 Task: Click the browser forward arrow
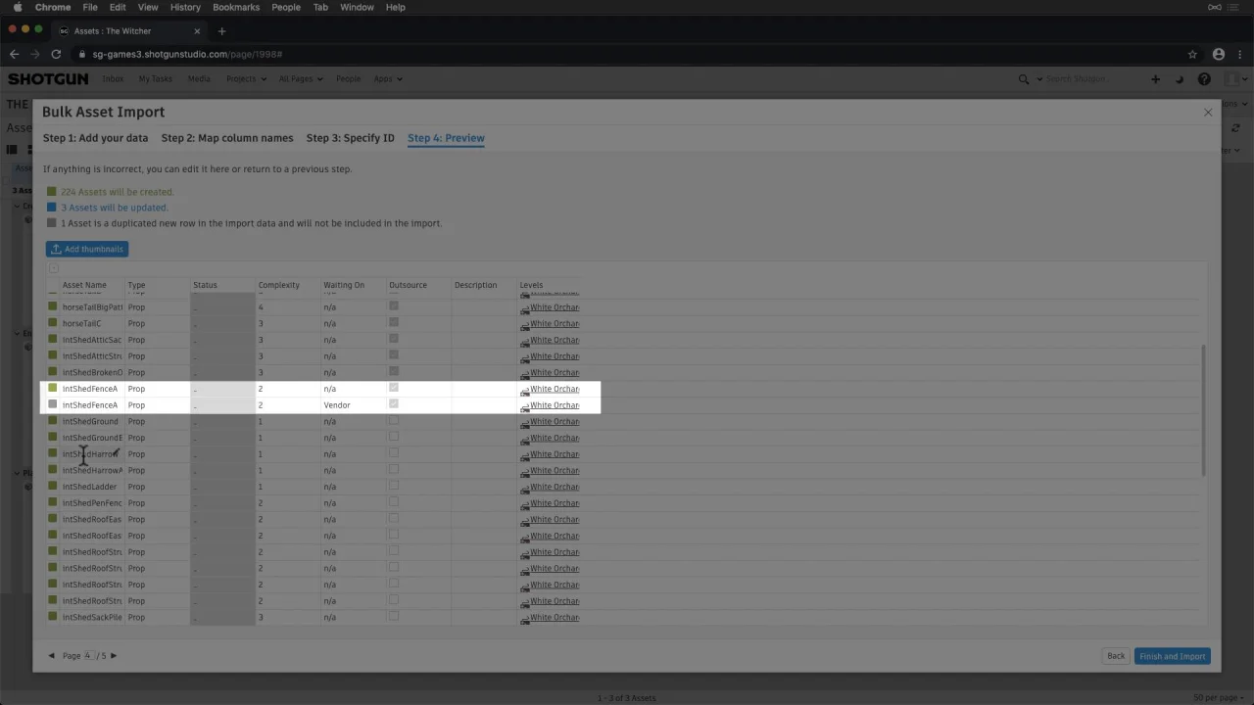35,54
